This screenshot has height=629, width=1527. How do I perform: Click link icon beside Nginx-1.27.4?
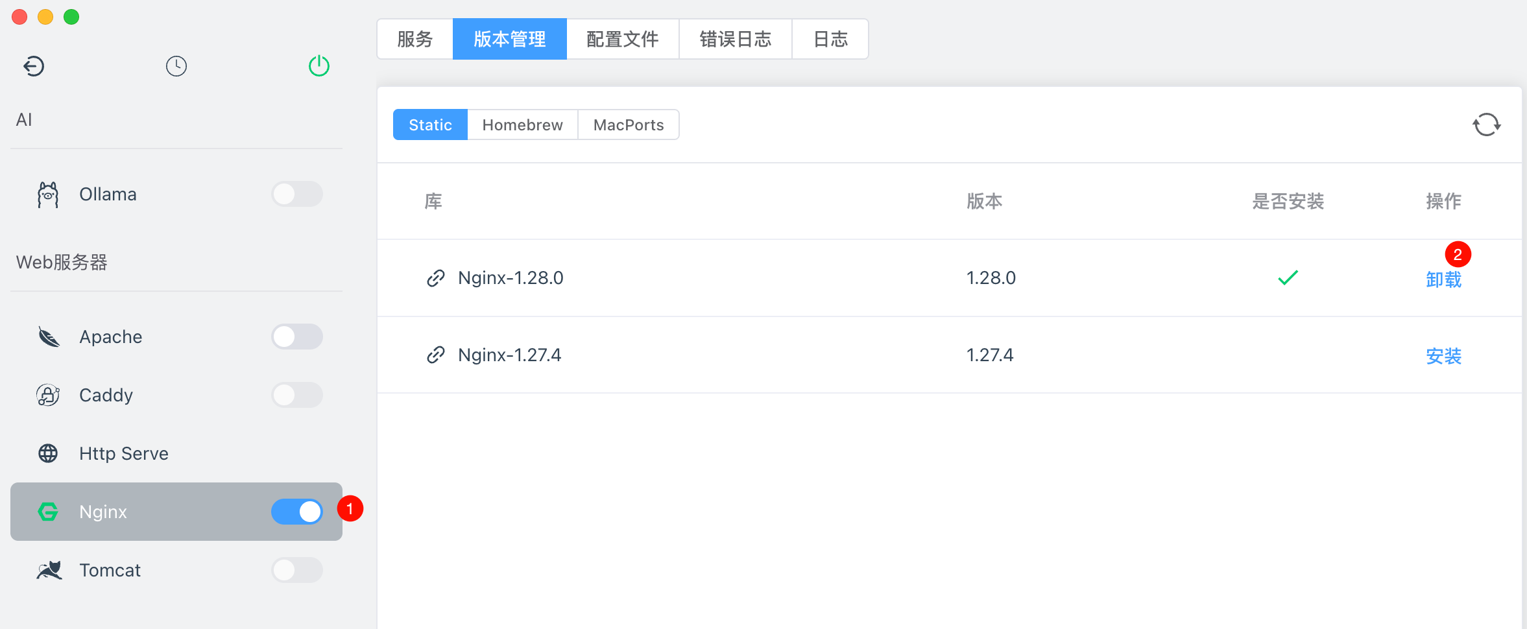tap(436, 355)
